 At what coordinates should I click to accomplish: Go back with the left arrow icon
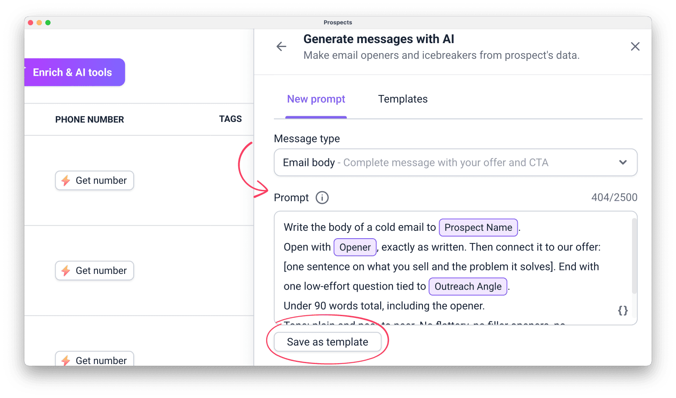pos(281,47)
